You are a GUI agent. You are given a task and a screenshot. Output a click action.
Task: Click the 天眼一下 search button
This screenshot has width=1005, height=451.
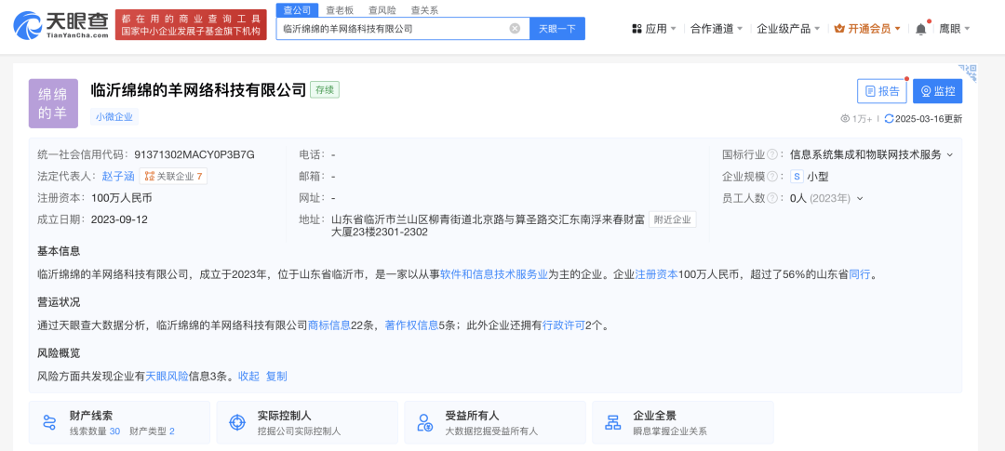[557, 28]
